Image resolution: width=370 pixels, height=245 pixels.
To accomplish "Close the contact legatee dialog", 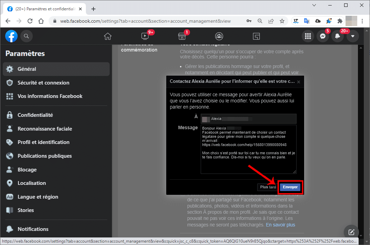I will coord(299,82).
